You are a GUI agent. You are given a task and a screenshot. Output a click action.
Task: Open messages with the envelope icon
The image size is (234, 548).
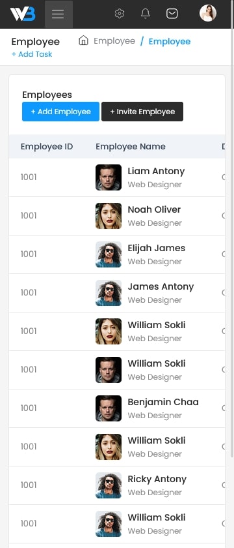click(172, 14)
